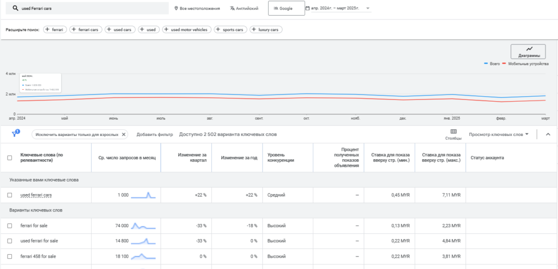Sort by 'Ставка для показа вверху стр. (макс.)' header
Viewport: 558px width, 269px height.
point(441,158)
